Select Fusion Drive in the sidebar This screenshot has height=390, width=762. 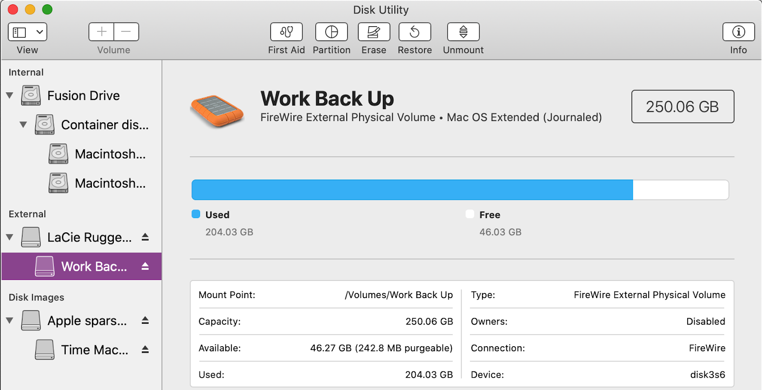pyautogui.click(x=81, y=95)
